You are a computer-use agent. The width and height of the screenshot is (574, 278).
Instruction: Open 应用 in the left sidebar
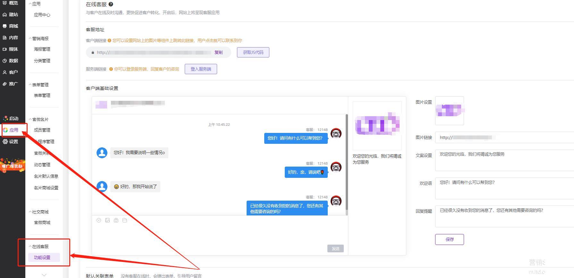coord(11,130)
